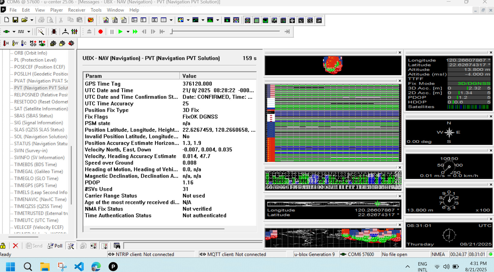
Task: Select POSECEF (Position ECEF) tree item
Action: coord(39,67)
